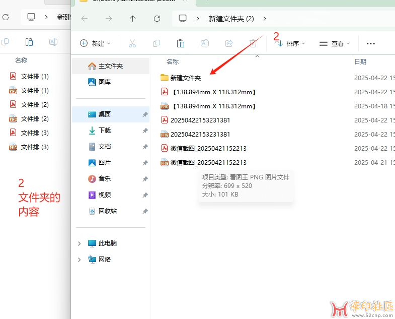Click the Cut scissors icon
This screenshot has width=395, height=319.
132,44
